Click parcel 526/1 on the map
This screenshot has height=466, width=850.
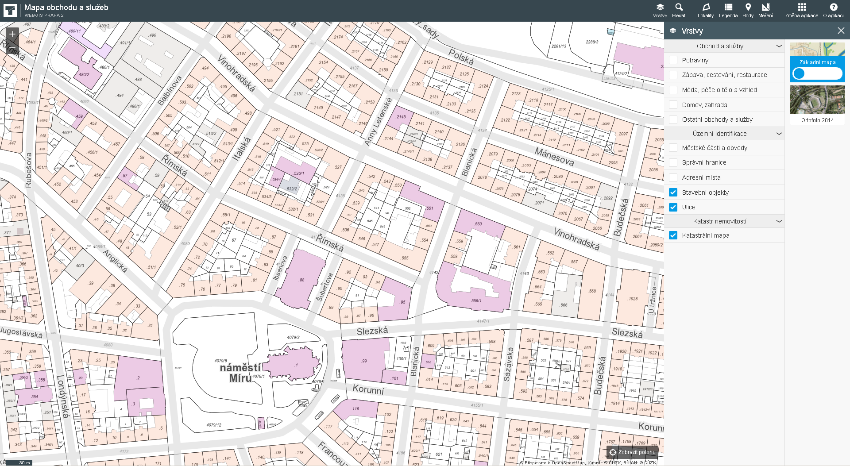(299, 173)
